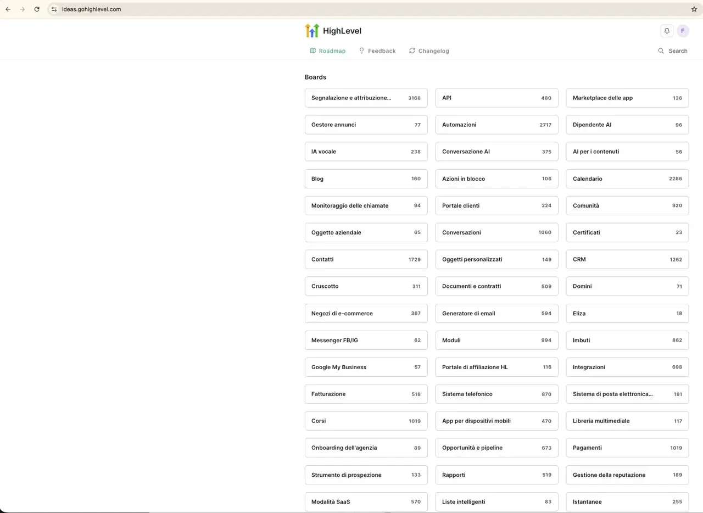703x513 pixels.
Task: Select the Gestione della reputazione board
Action: click(x=627, y=475)
